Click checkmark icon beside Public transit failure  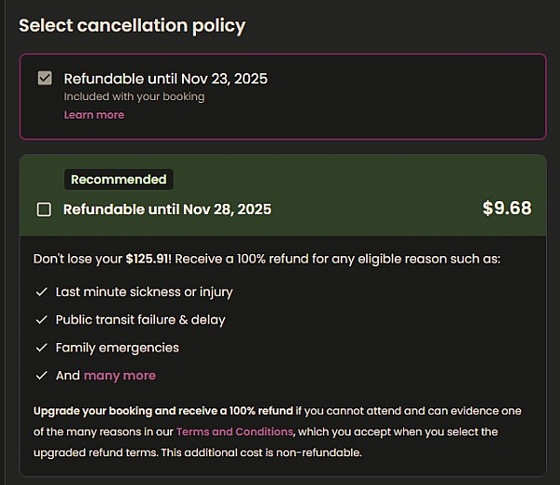(40, 320)
